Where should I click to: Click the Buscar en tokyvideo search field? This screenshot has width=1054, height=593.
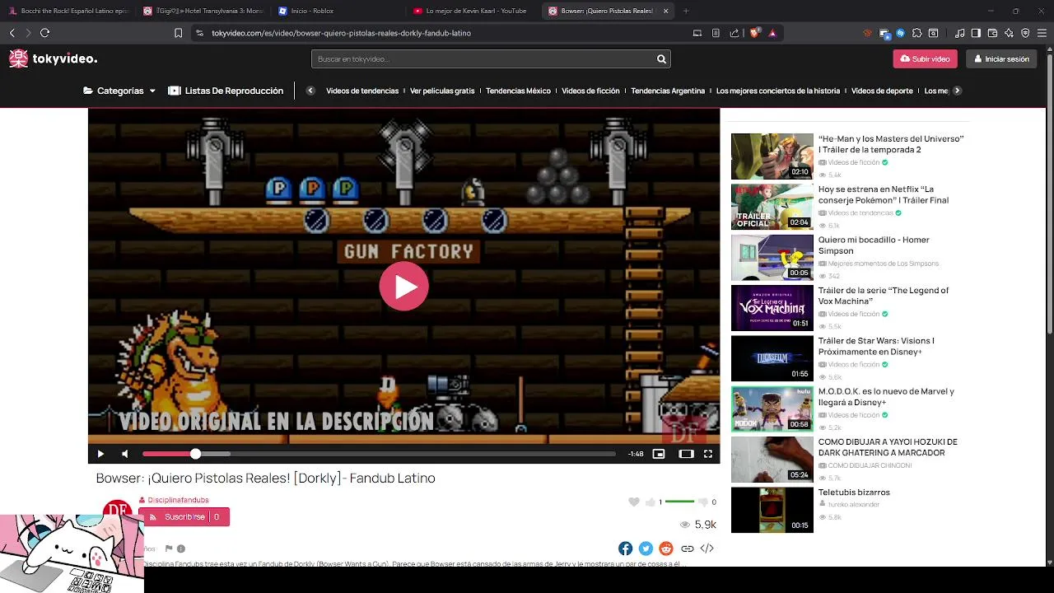pos(483,59)
